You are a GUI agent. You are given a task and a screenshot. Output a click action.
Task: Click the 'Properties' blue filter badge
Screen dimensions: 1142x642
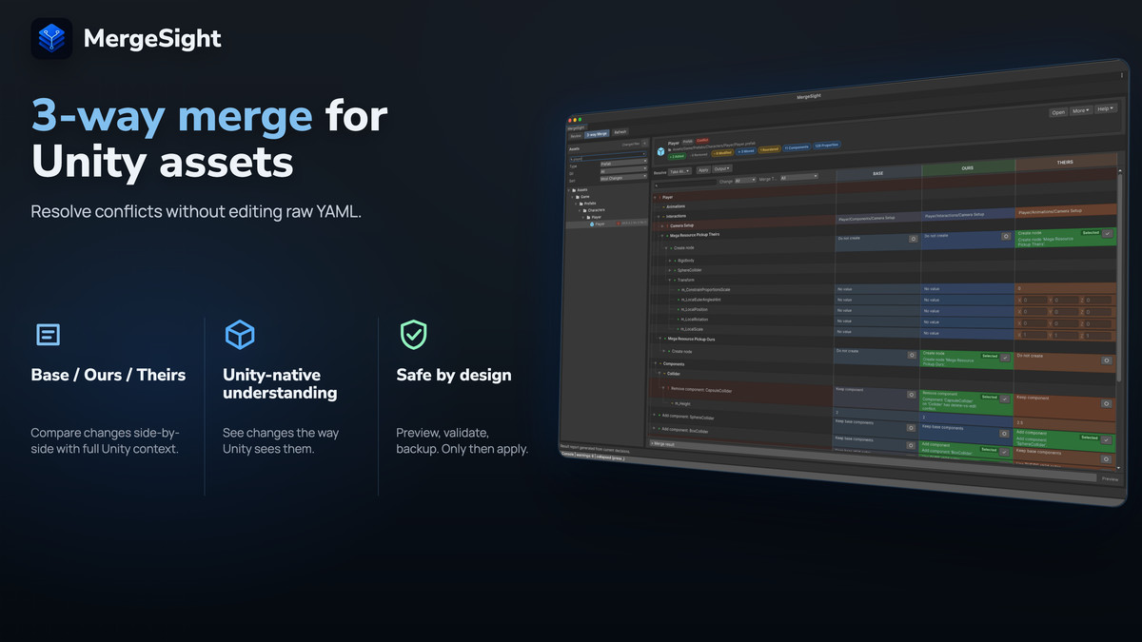tap(827, 146)
